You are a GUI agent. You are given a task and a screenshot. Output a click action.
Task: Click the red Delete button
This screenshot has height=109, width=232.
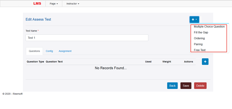click(x=200, y=86)
